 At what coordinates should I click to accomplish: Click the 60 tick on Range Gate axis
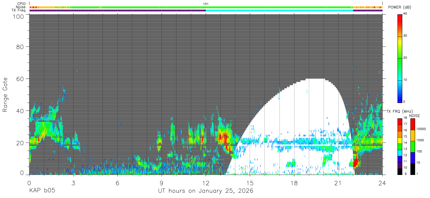click(20, 79)
